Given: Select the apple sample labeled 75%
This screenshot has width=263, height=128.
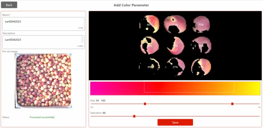Looking at the screenshot, I should tap(201, 25).
